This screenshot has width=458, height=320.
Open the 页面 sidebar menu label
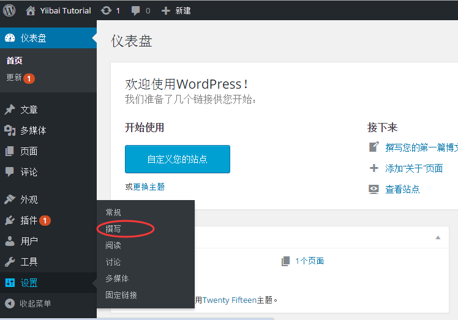29,151
